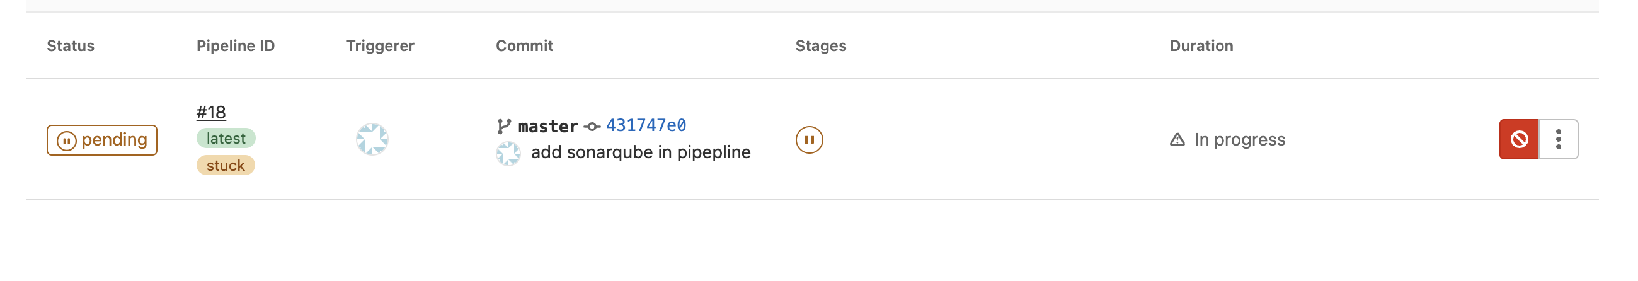Click the master branch name
The width and height of the screenshot is (1638, 281).
548,127
